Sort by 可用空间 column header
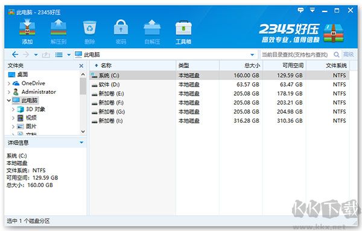 [x=285, y=66]
